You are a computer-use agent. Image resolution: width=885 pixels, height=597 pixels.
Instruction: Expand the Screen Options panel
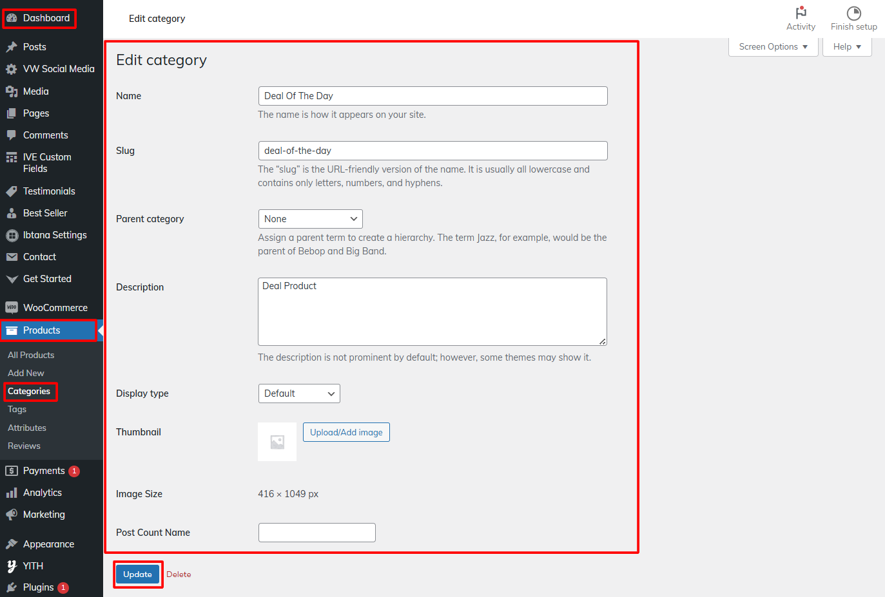(773, 47)
